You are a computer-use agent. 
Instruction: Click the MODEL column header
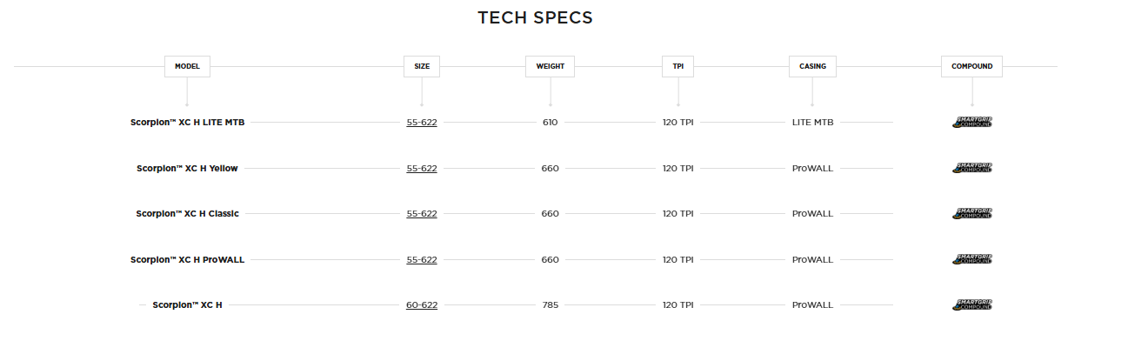click(x=187, y=66)
